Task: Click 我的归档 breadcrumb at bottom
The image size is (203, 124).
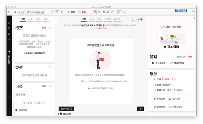Action: 66,114
